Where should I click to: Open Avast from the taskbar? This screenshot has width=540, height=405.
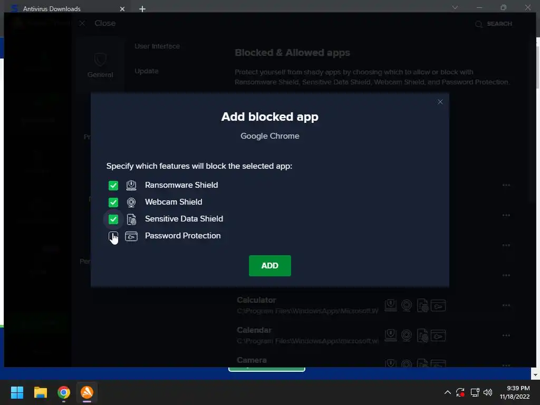point(87,392)
